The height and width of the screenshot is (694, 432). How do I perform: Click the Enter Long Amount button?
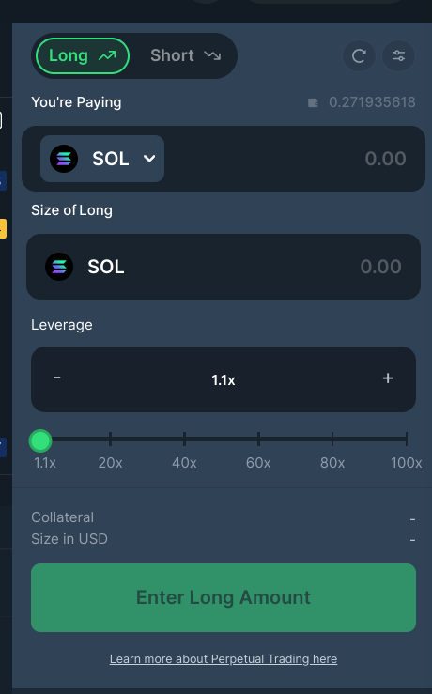tap(224, 597)
